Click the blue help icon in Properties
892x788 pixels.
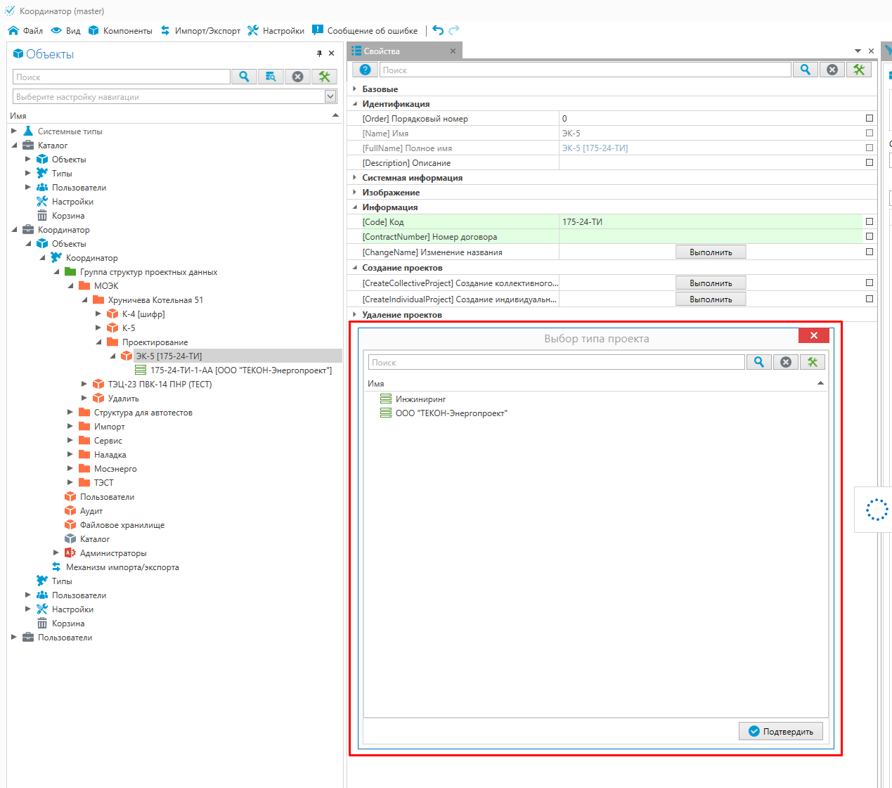pos(365,70)
